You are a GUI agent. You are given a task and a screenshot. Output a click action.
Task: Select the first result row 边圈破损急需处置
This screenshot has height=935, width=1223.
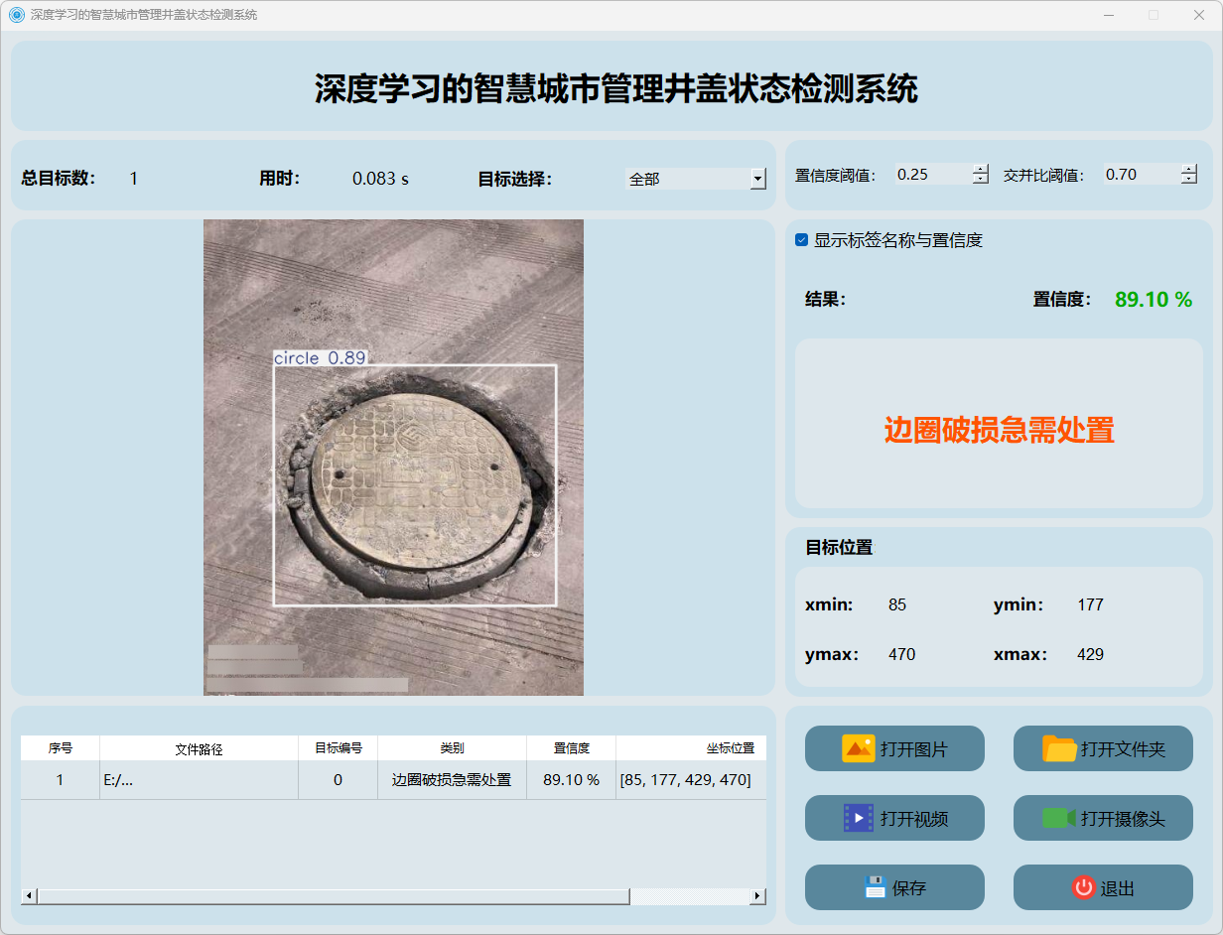coord(452,780)
